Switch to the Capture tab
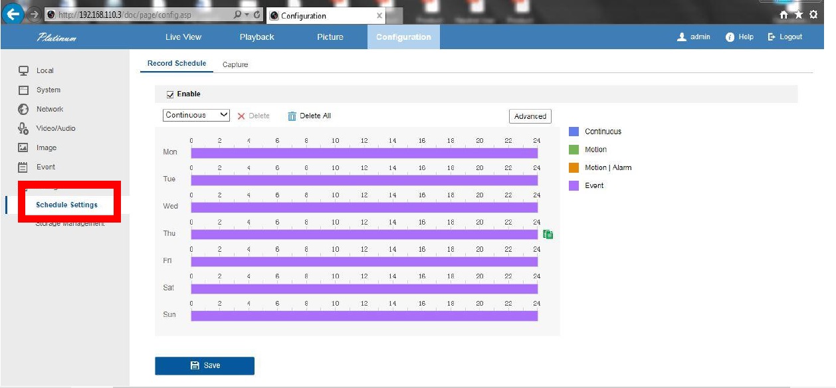The height and width of the screenshot is (388, 836). [235, 64]
